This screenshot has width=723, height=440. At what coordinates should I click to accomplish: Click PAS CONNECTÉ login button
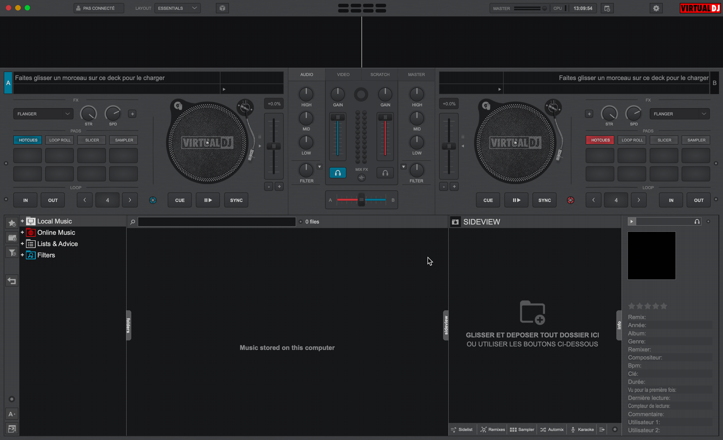click(99, 8)
